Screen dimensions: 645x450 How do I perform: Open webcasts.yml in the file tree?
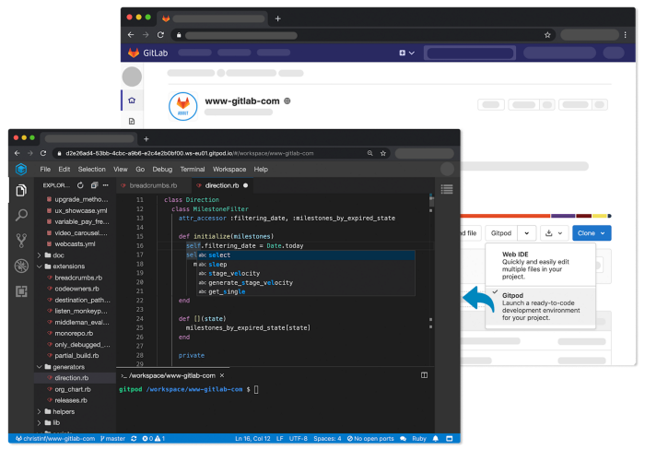75,244
